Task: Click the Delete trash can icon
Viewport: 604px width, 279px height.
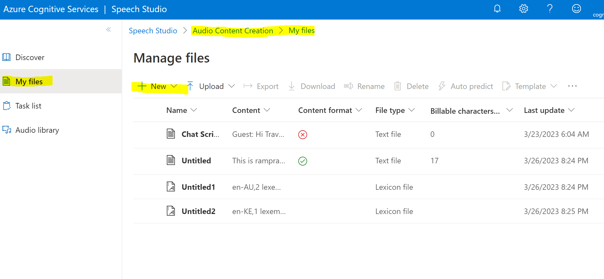Action: point(398,86)
